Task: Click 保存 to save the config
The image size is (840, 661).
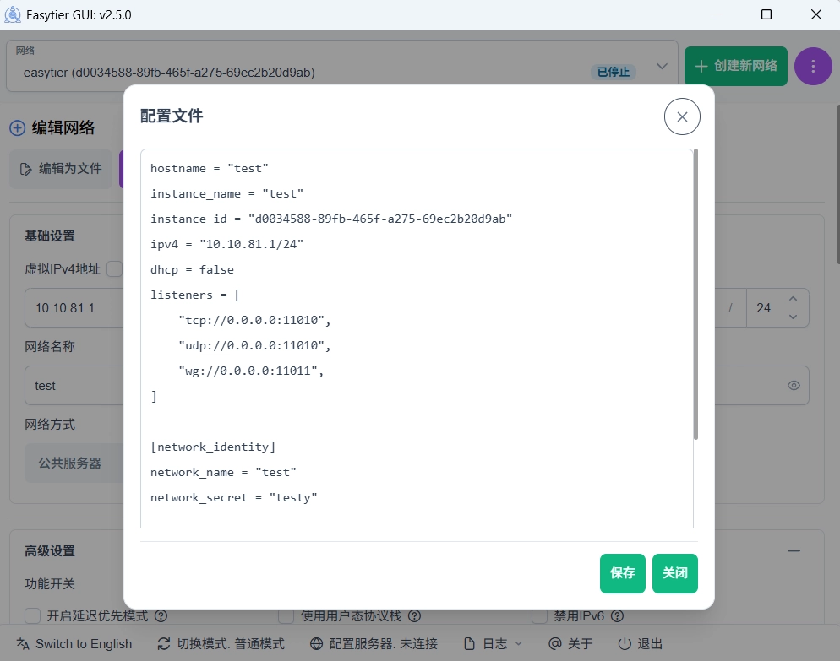Action: coord(623,573)
